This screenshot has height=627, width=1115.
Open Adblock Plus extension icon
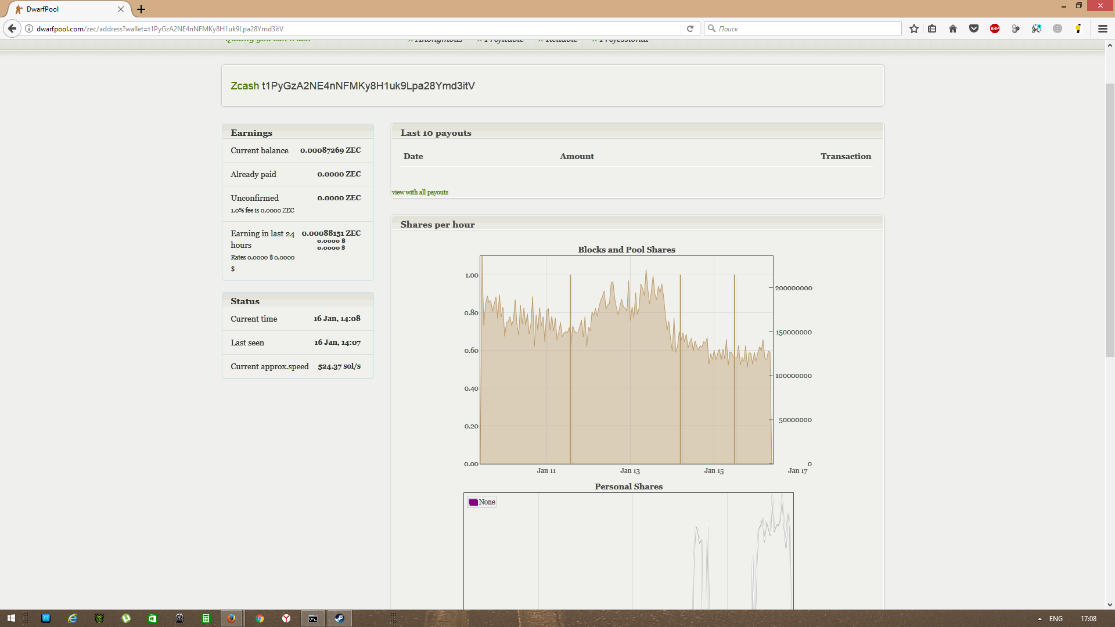(995, 28)
